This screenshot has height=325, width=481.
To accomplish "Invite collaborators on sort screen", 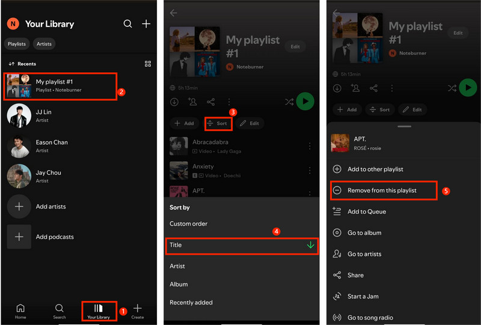I will [x=192, y=102].
